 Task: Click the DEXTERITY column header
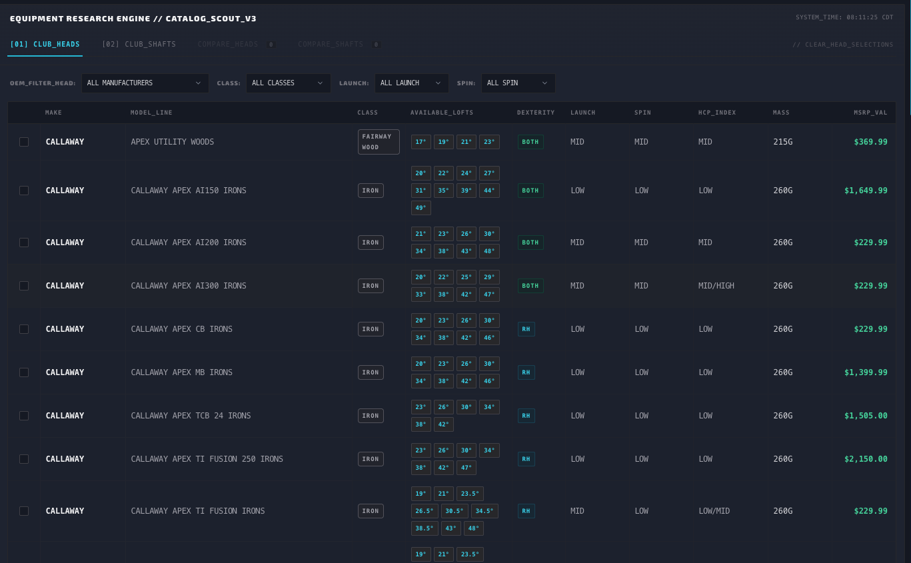(536, 113)
